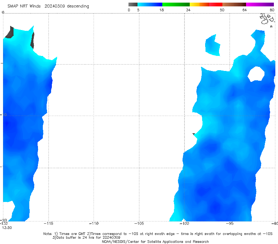Click the isolated light-blue wind patch near -97
This screenshot has height=244, width=278.
pos(213,45)
